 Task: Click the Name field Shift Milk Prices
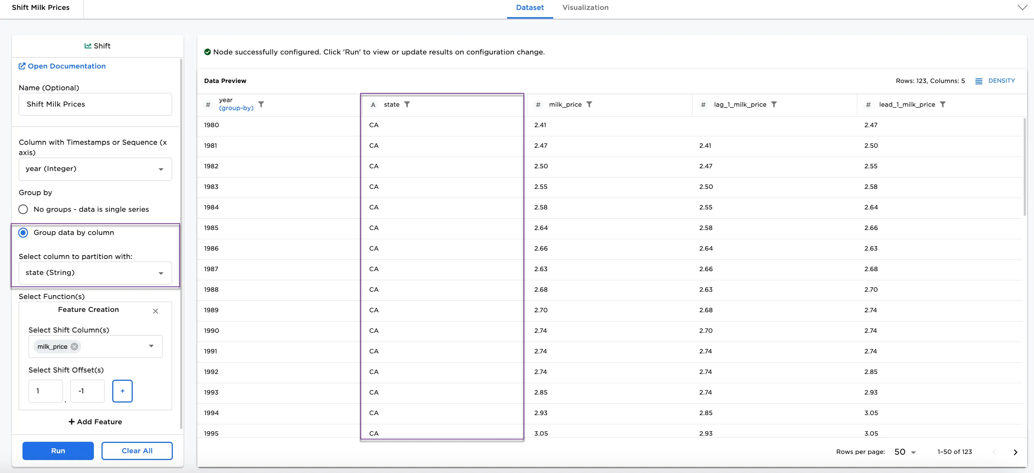click(x=95, y=104)
